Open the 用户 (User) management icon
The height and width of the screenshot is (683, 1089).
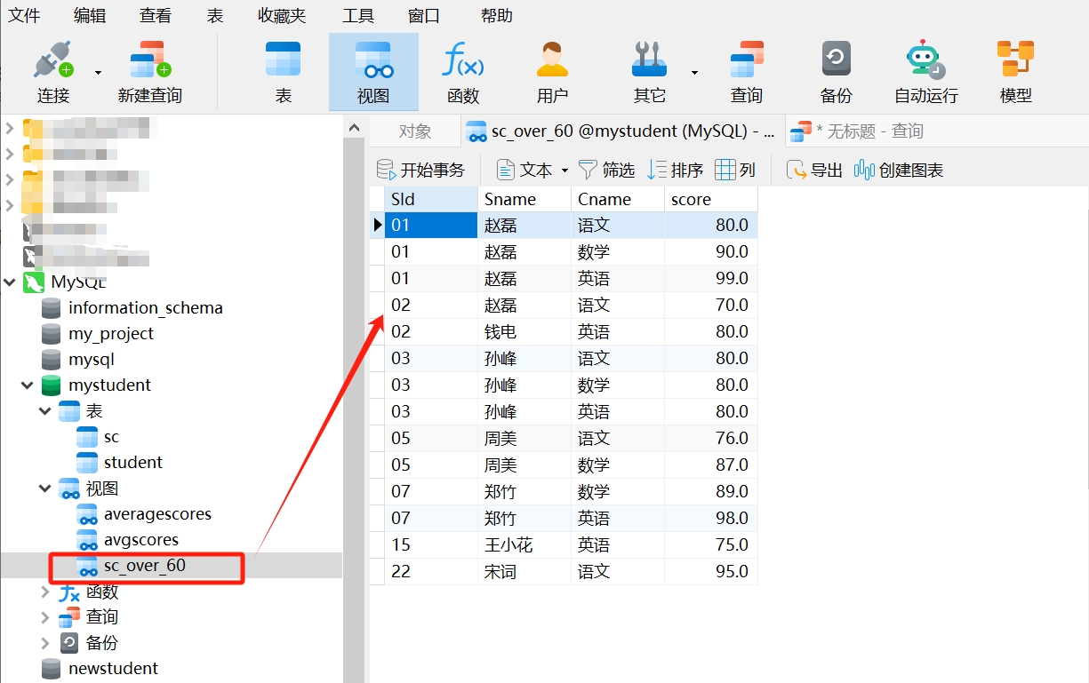(552, 72)
